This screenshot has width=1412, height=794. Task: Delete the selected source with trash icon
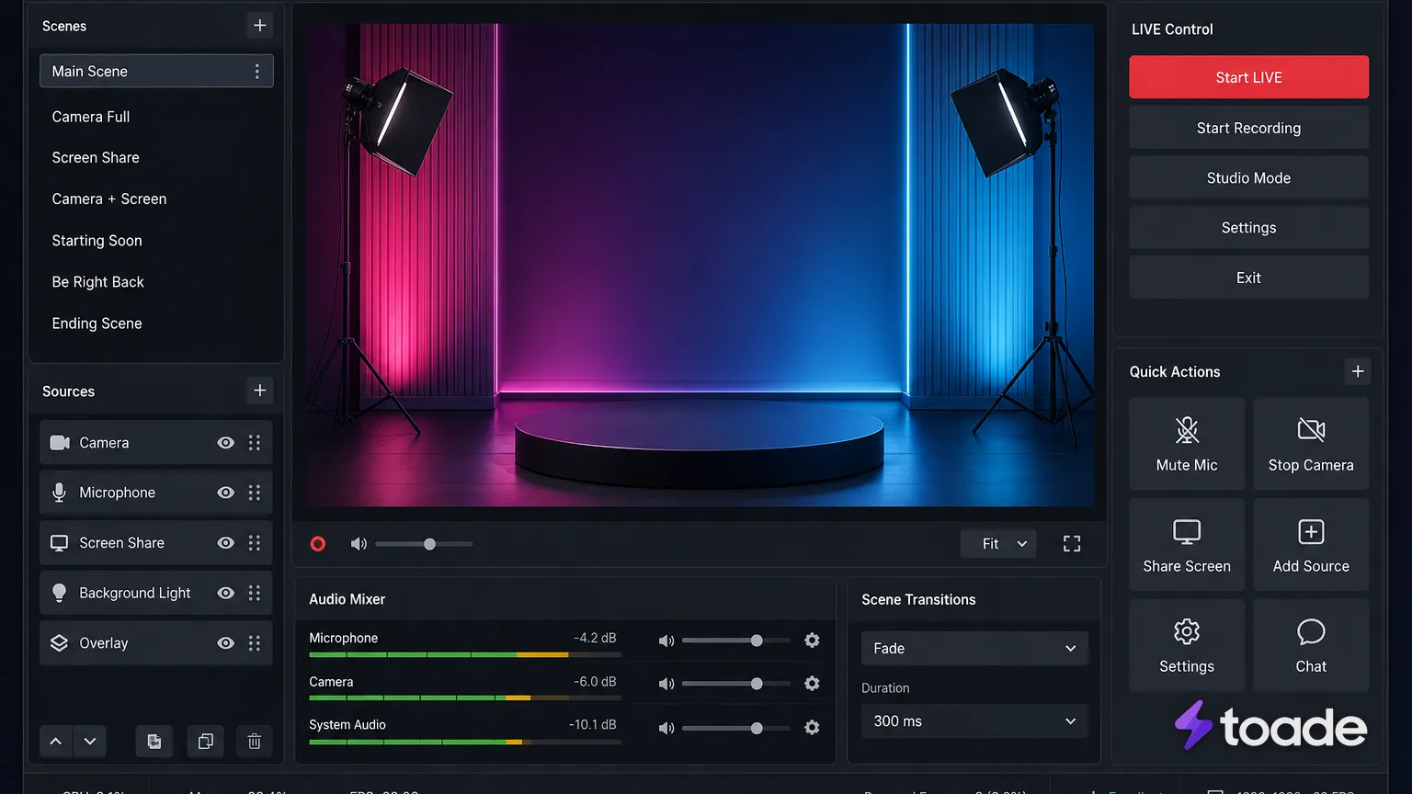pos(255,741)
